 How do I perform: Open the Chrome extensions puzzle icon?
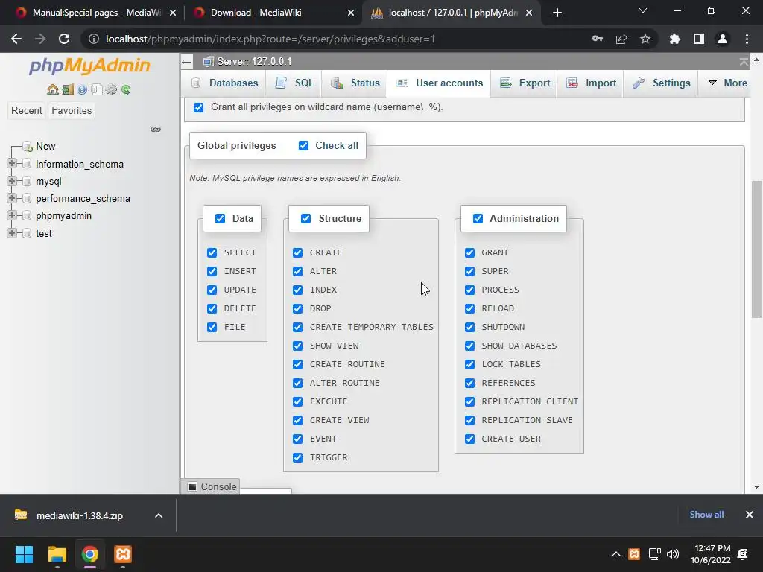point(674,39)
